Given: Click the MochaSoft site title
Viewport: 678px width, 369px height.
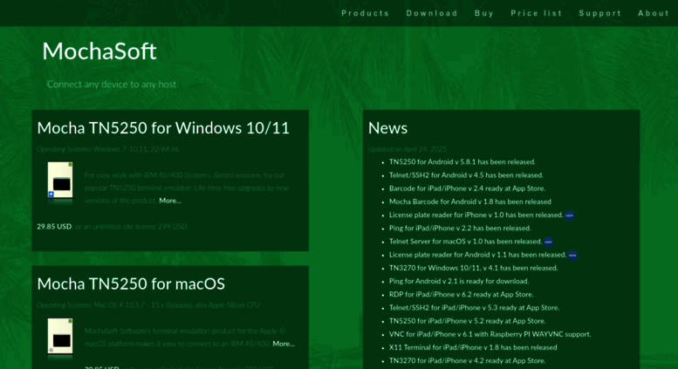Looking at the screenshot, I should coord(99,51).
